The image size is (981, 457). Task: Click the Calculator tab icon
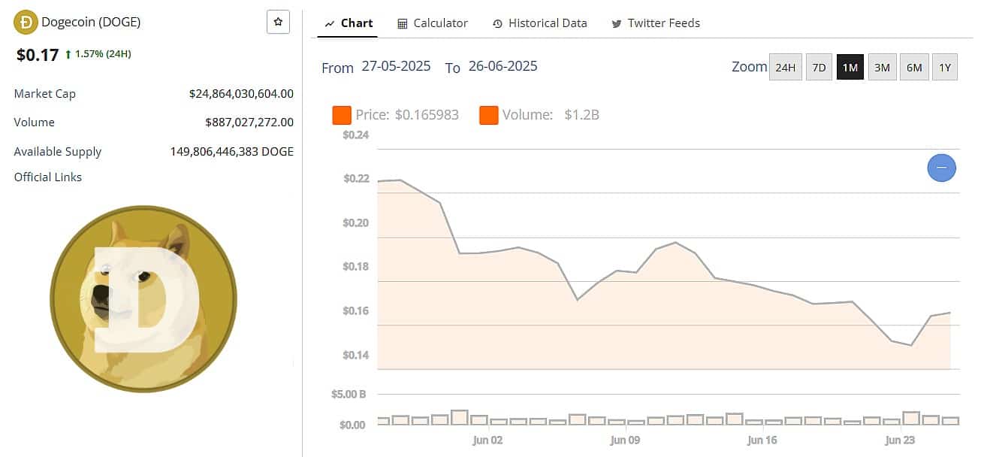[x=403, y=23]
